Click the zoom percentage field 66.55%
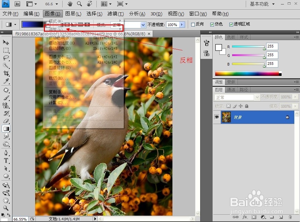This screenshot has width=300, height=222. pyautogui.click(x=20, y=219)
